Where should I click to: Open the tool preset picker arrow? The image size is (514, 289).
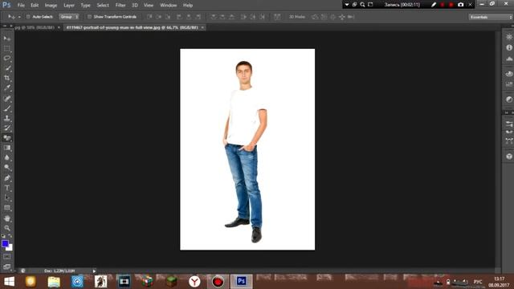(19, 17)
